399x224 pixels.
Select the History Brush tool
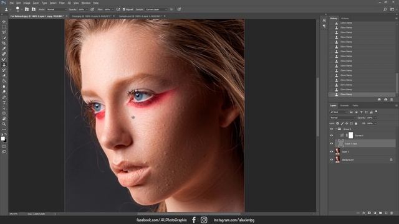click(4, 70)
